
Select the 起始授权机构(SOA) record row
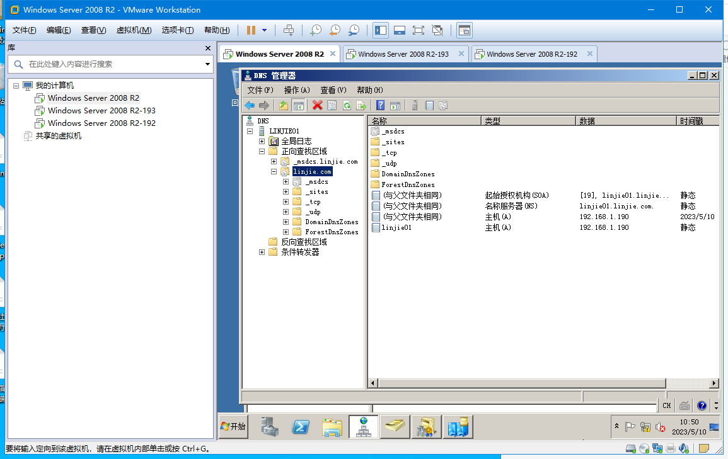(x=517, y=196)
